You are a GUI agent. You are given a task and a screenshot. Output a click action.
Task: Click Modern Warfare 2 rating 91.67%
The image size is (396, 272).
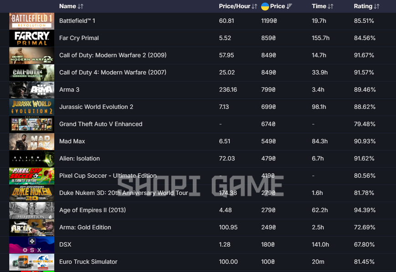tap(364, 55)
